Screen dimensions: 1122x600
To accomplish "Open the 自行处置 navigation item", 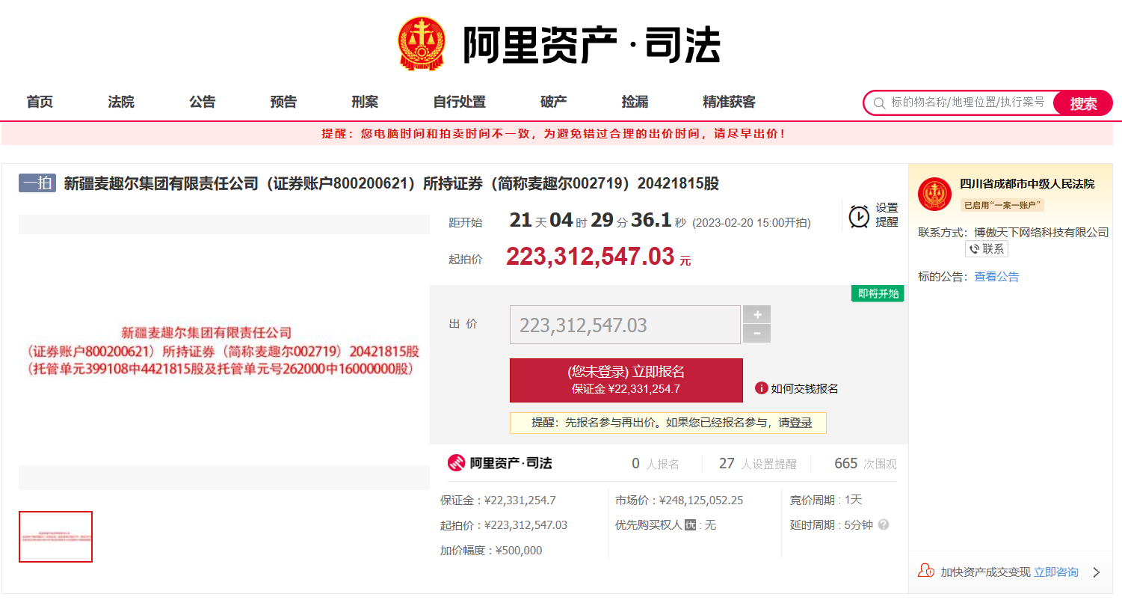I will tap(460, 102).
